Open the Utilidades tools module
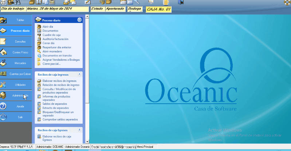The image size is (291, 151). pos(16,85)
